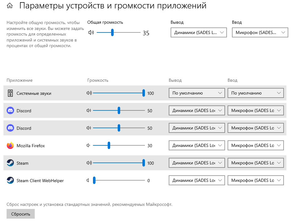Open Steam Client WebHelper input dropdown
303x223 pixels.
click(x=256, y=180)
